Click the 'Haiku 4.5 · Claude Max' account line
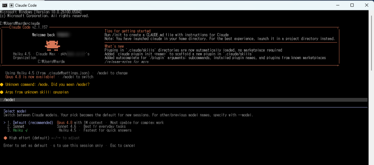This screenshot has height=165, width=374. (x=51, y=54)
